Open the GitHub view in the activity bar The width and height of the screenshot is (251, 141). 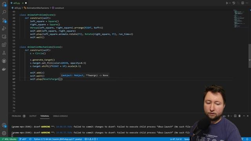click(x=4, y=61)
